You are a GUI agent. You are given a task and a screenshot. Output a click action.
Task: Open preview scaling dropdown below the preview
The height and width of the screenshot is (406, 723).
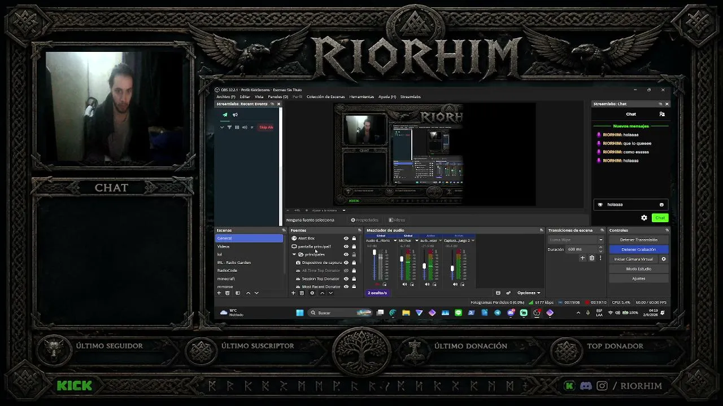[x=343, y=210]
